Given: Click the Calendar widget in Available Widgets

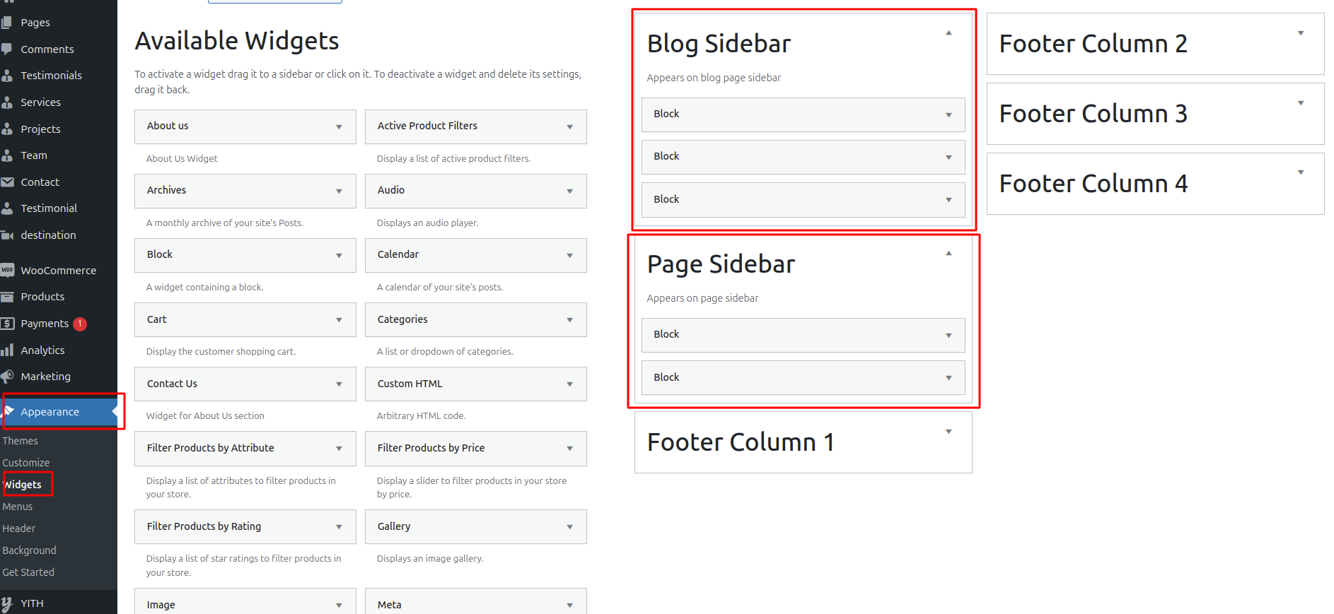Looking at the screenshot, I should 398,254.
